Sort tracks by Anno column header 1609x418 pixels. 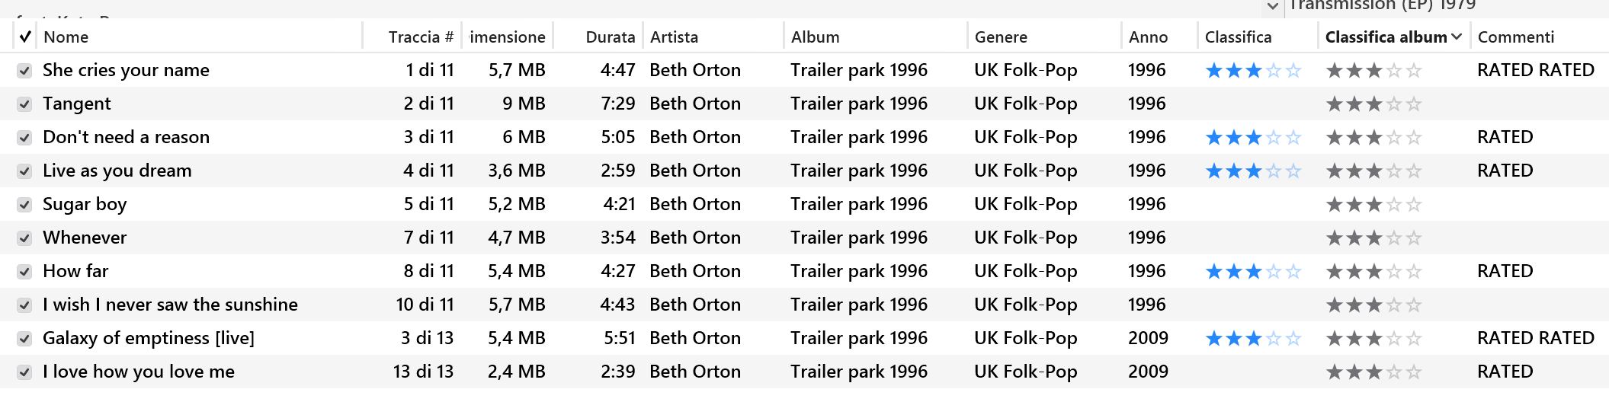[1148, 37]
